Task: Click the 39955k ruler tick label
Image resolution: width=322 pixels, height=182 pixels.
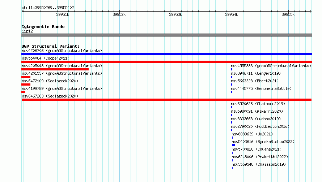Action: [x=288, y=14]
